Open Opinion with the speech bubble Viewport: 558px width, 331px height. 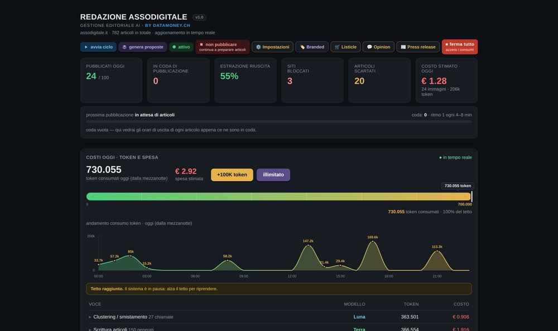[x=378, y=47]
